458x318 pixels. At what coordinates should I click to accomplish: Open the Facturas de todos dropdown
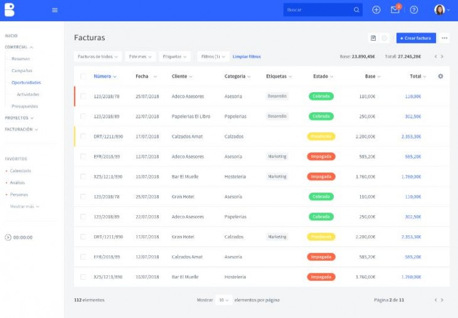97,56
